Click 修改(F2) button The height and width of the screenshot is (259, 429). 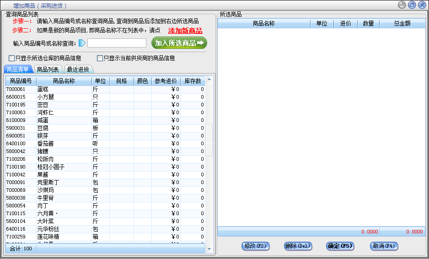coord(255,246)
